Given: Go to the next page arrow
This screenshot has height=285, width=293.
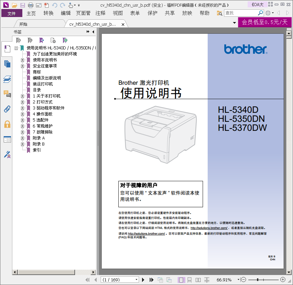Looking at the screenshot, I should click(143, 280).
